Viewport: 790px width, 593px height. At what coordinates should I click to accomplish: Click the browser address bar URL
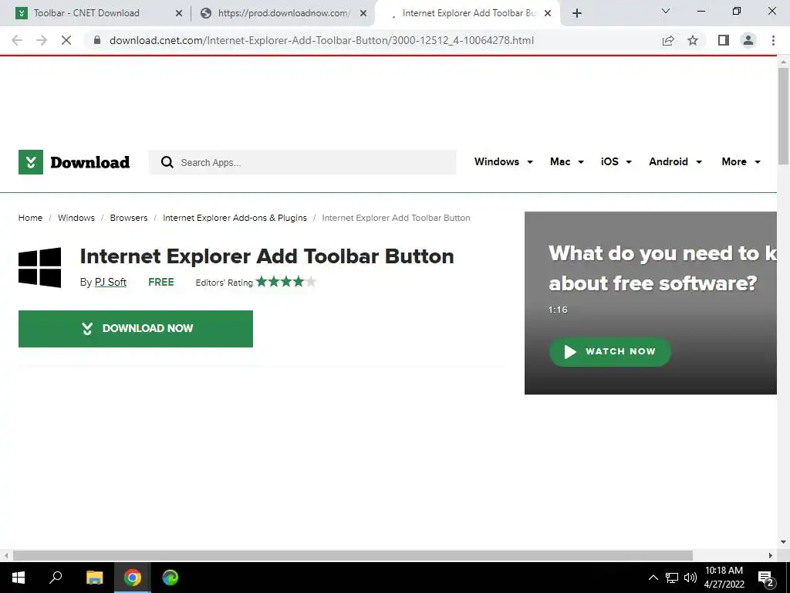322,40
